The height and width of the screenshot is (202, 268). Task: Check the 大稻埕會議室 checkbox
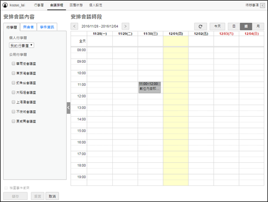click(x=13, y=92)
